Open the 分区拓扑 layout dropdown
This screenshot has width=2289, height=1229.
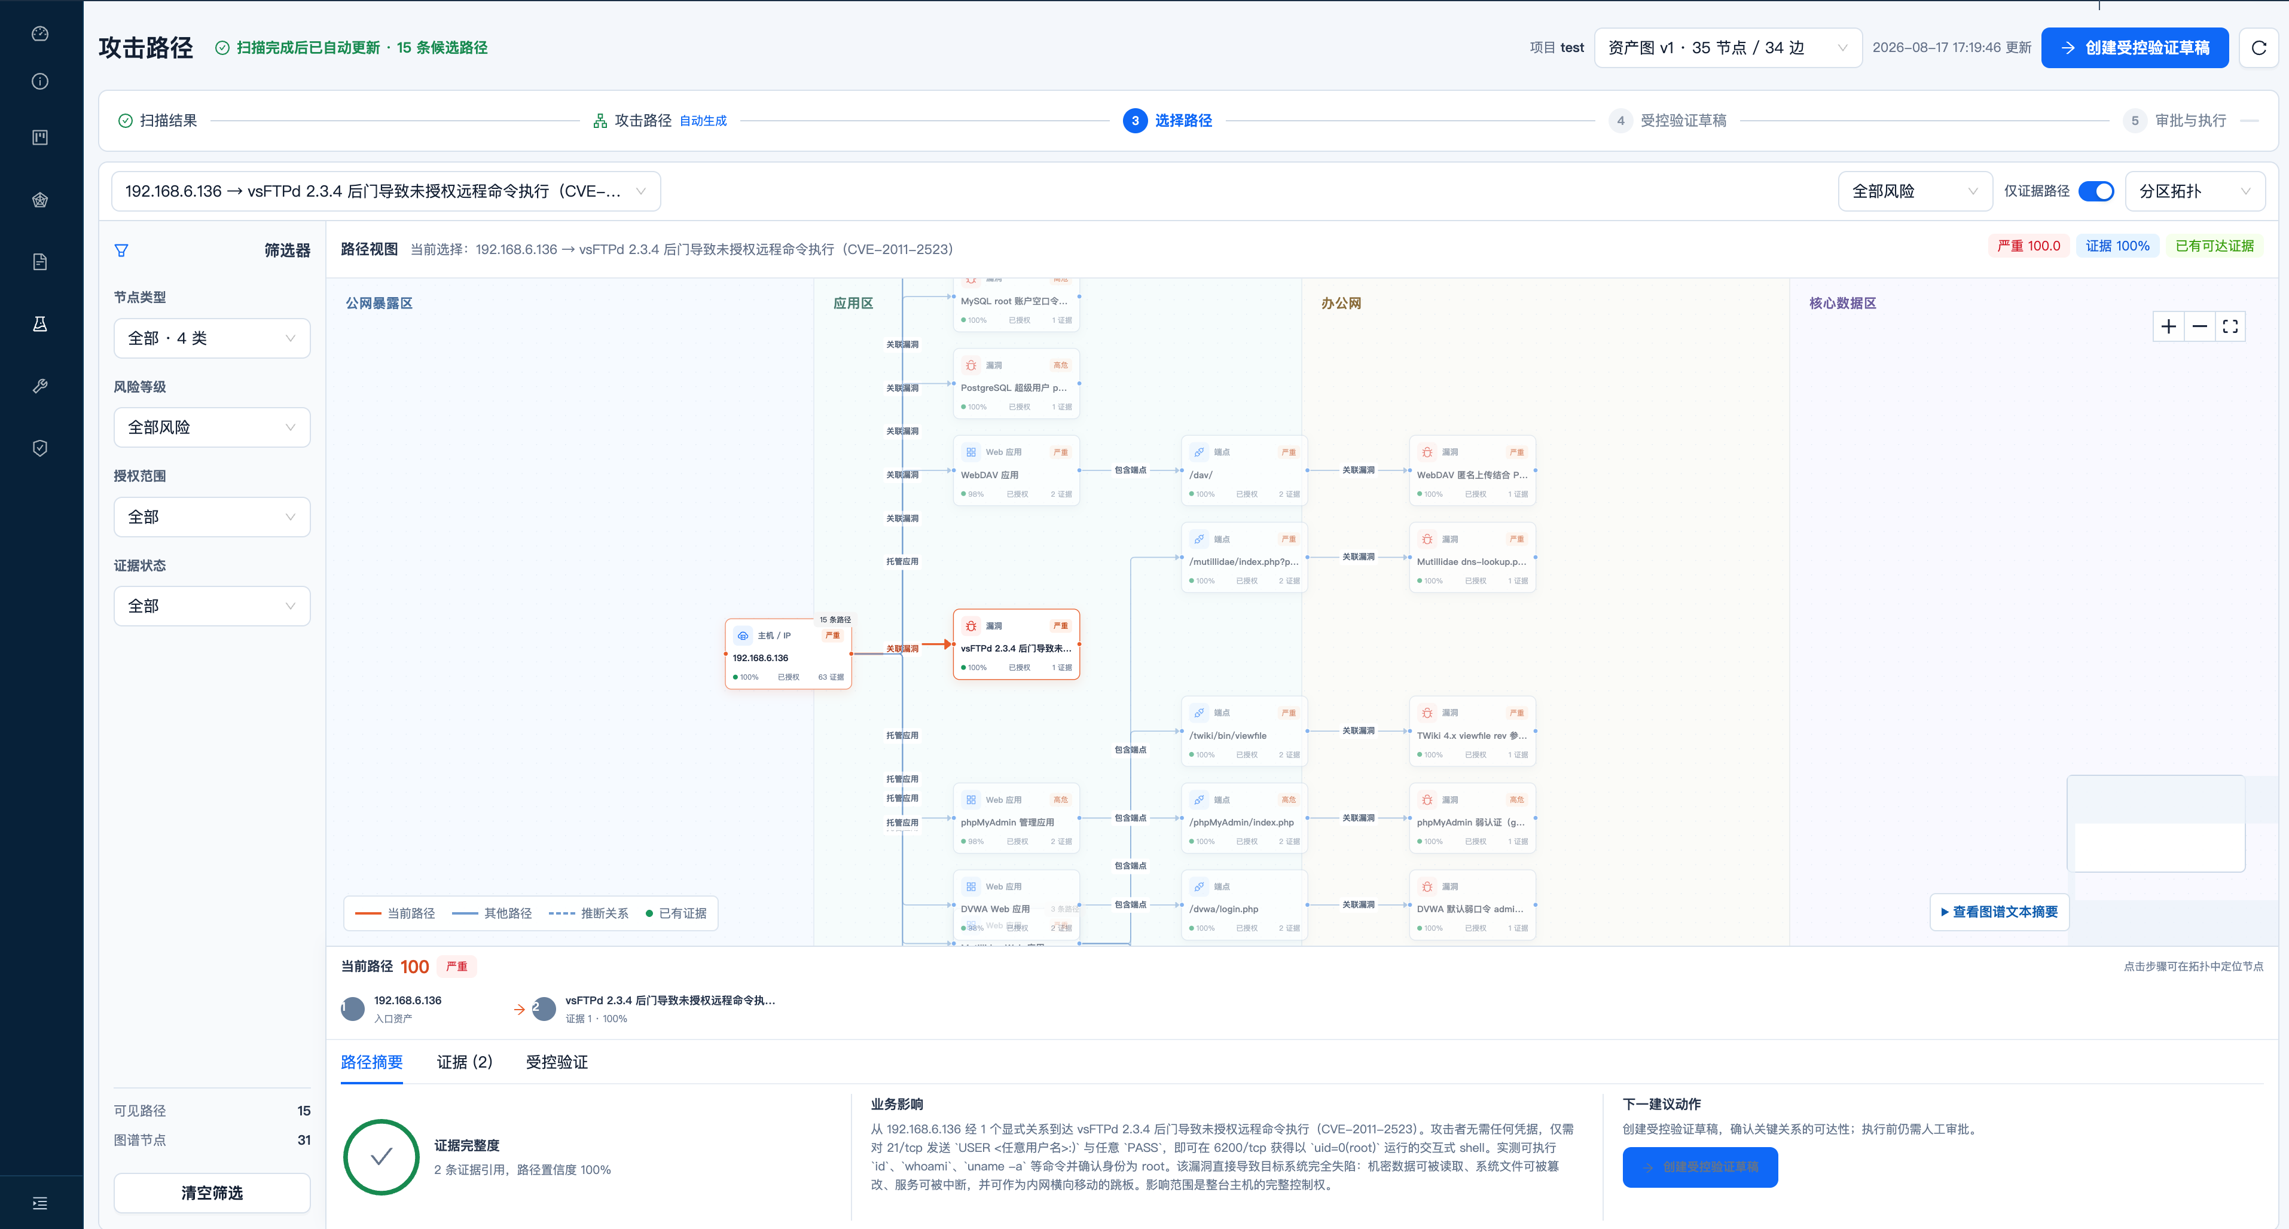pos(2194,192)
